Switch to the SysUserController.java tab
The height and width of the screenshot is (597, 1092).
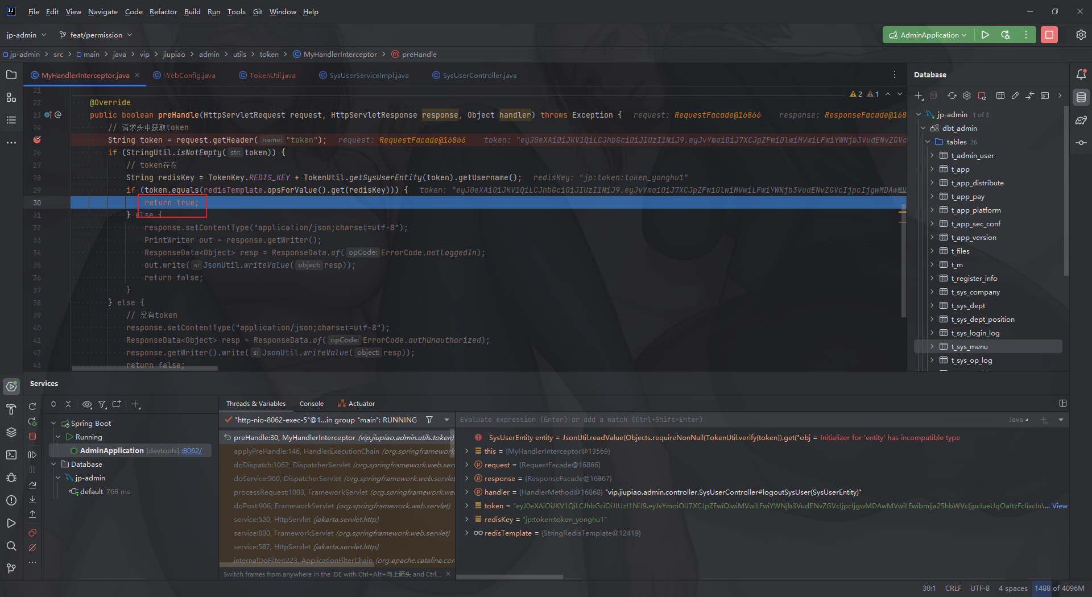click(474, 75)
